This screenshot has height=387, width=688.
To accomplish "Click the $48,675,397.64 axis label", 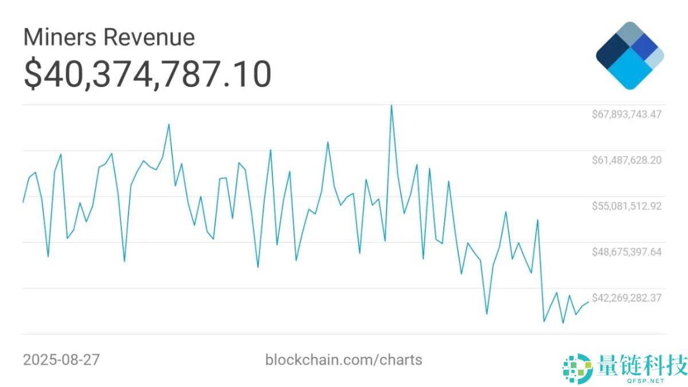I will 627,252.
